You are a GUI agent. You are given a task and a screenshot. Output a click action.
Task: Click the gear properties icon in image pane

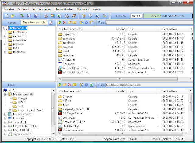[x=87, y=23]
